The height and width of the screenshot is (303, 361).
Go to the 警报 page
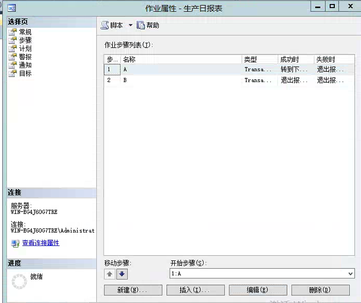click(25, 57)
